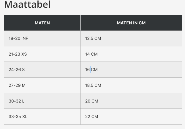Select the 18,5 CM measurement cell
The width and height of the screenshot is (185, 129).
[93, 85]
